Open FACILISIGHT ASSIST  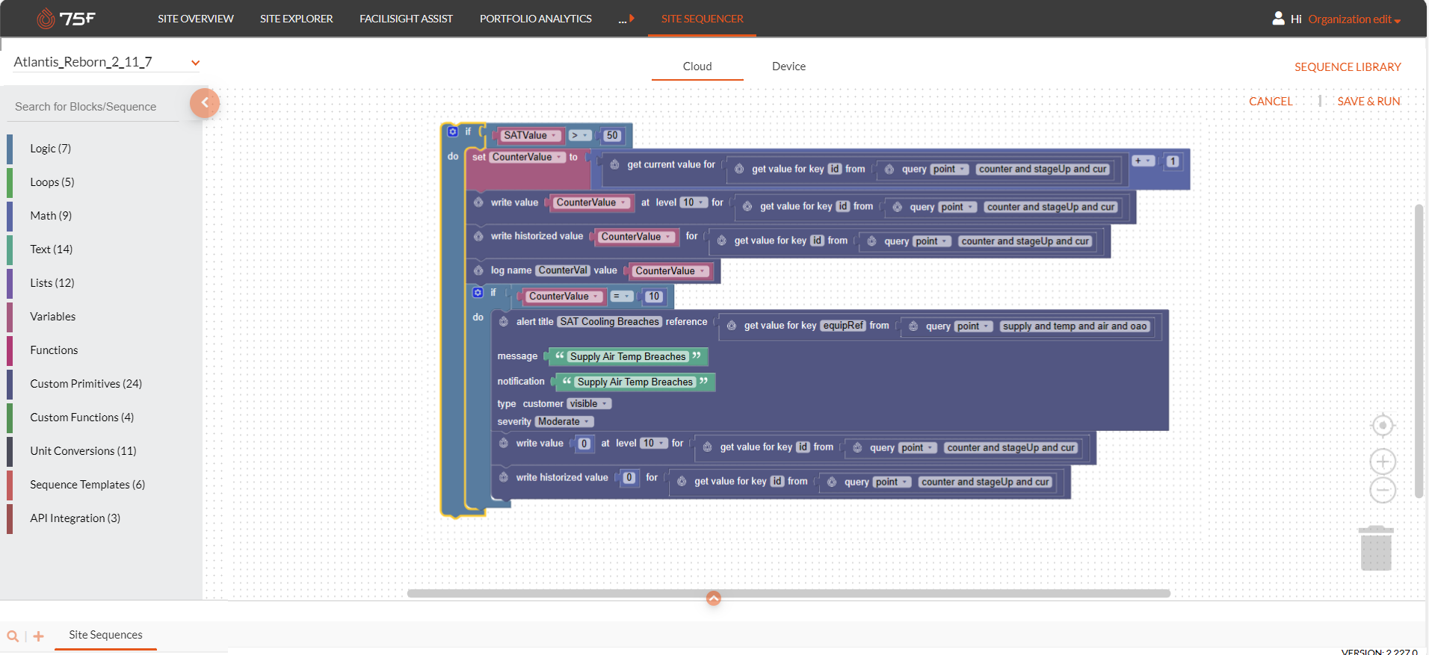pos(406,19)
